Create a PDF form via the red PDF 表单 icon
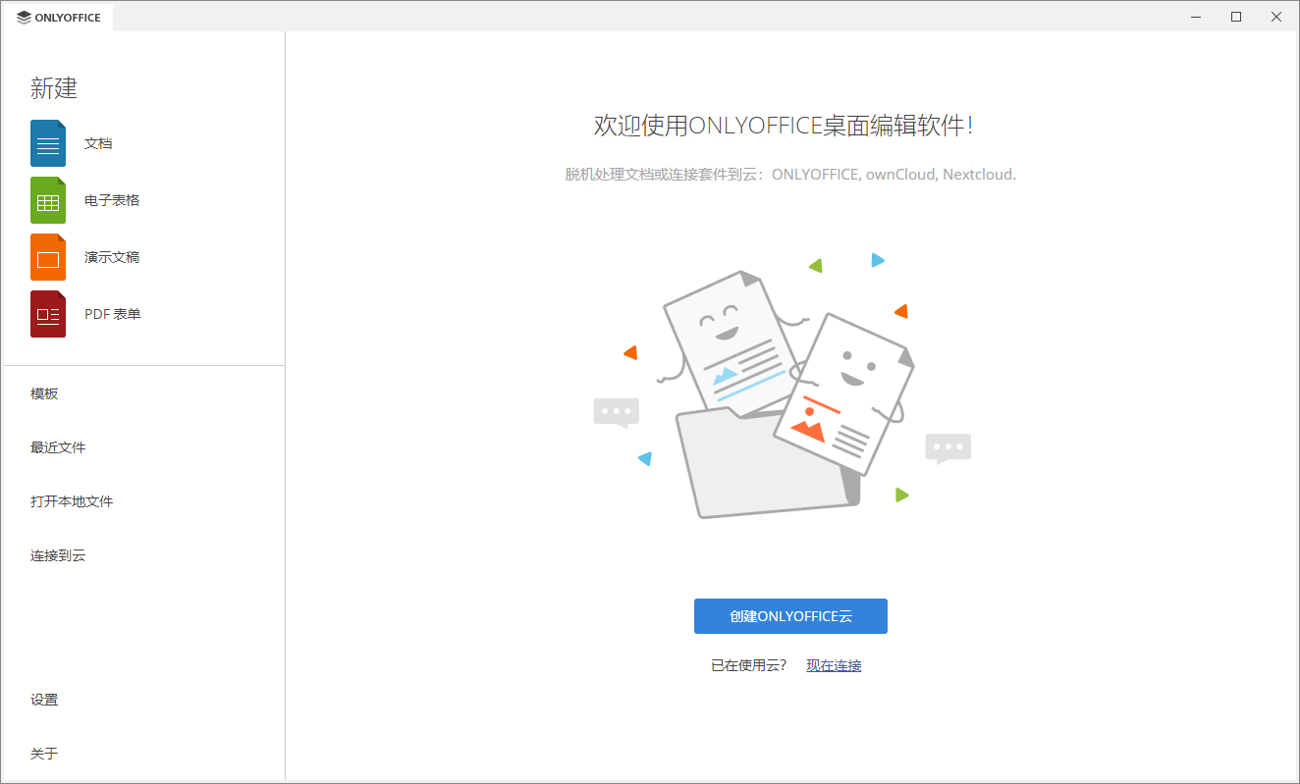This screenshot has height=784, width=1300. click(x=47, y=313)
